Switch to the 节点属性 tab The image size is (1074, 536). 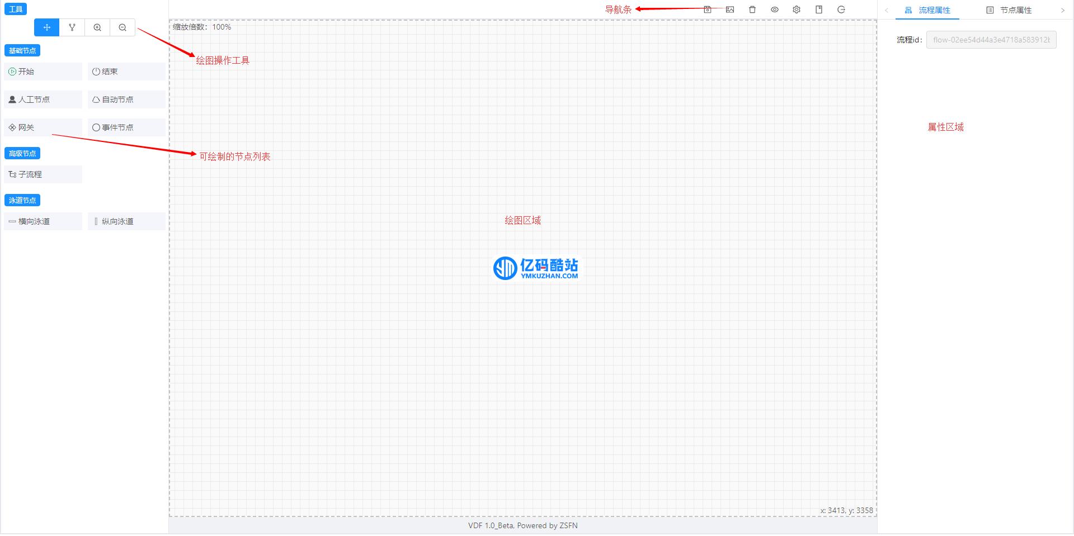(1009, 10)
